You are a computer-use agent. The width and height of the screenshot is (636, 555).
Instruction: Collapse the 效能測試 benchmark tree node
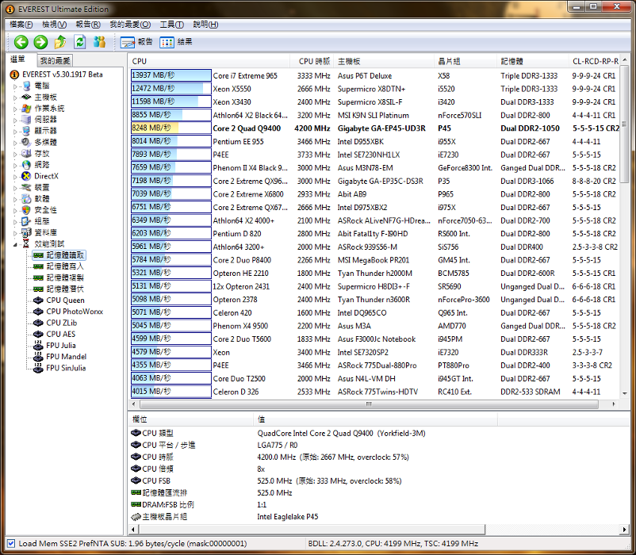[15, 244]
